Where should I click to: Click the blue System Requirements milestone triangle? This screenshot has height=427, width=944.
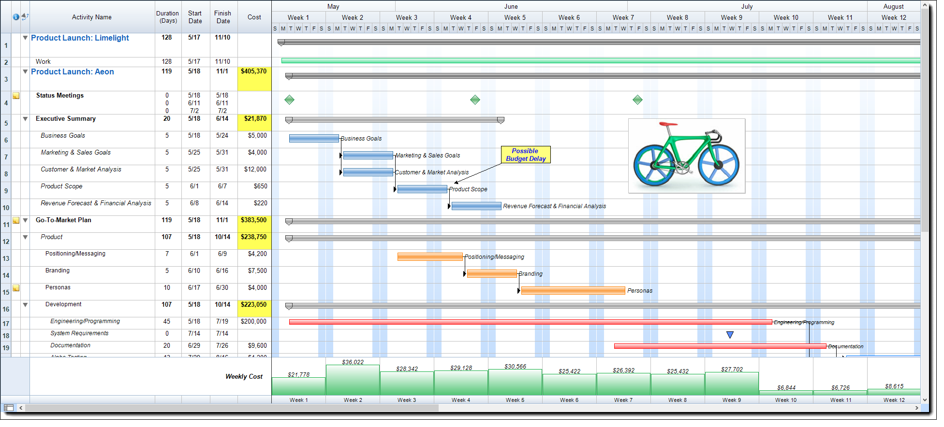(x=730, y=335)
